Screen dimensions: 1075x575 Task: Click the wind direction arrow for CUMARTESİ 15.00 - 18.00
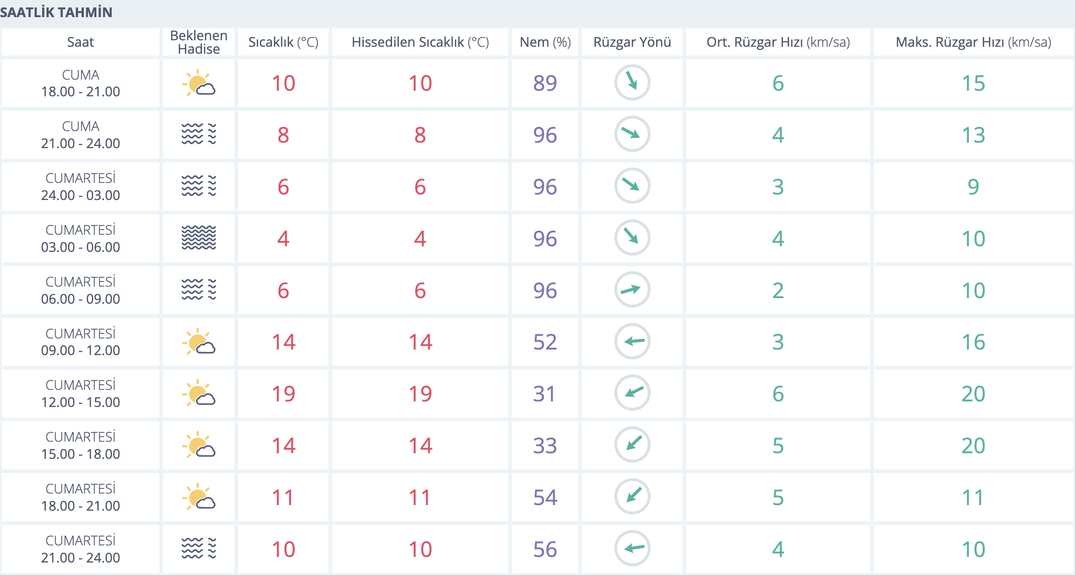pyautogui.click(x=632, y=445)
